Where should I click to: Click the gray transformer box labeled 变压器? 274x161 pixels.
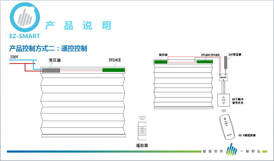[51, 70]
